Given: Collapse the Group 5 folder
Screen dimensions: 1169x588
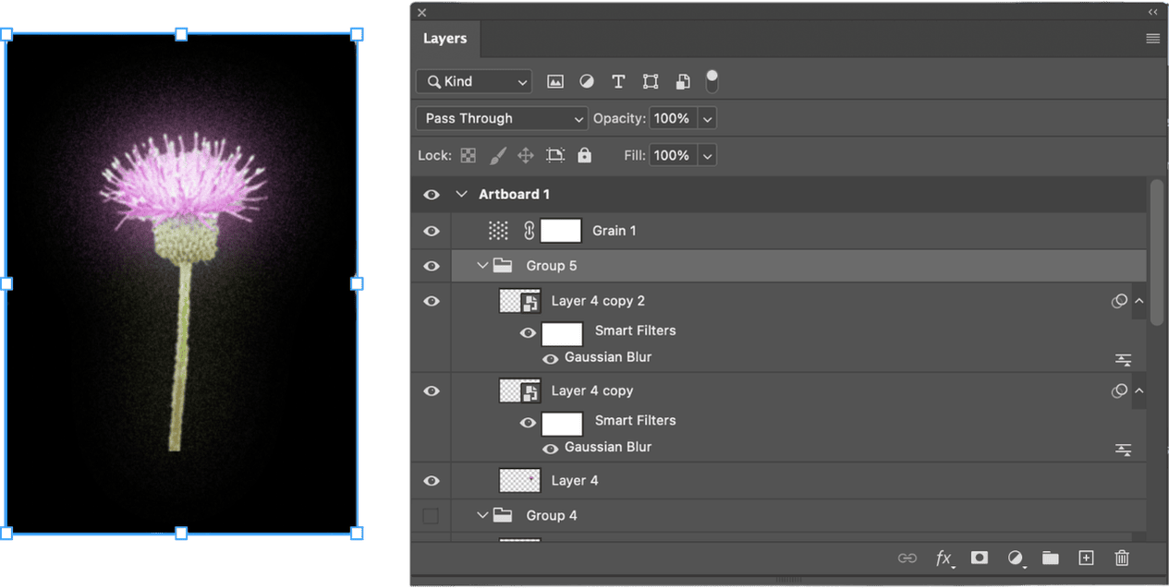Looking at the screenshot, I should pyautogui.click(x=481, y=266).
